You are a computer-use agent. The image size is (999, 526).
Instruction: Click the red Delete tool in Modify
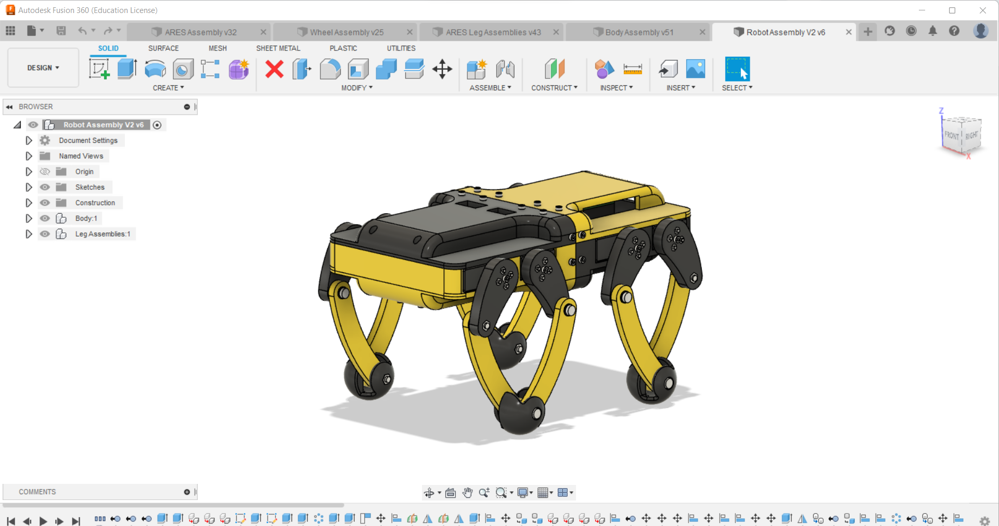pyautogui.click(x=274, y=69)
